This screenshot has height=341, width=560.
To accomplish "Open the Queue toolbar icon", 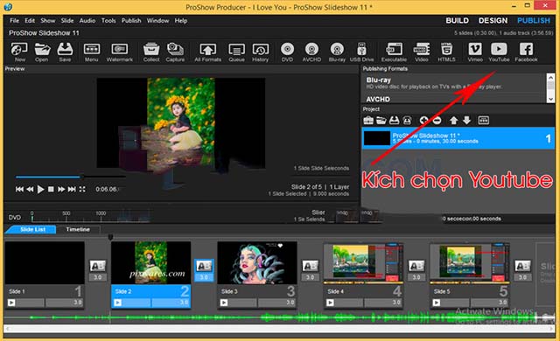I will pyautogui.click(x=236, y=52).
